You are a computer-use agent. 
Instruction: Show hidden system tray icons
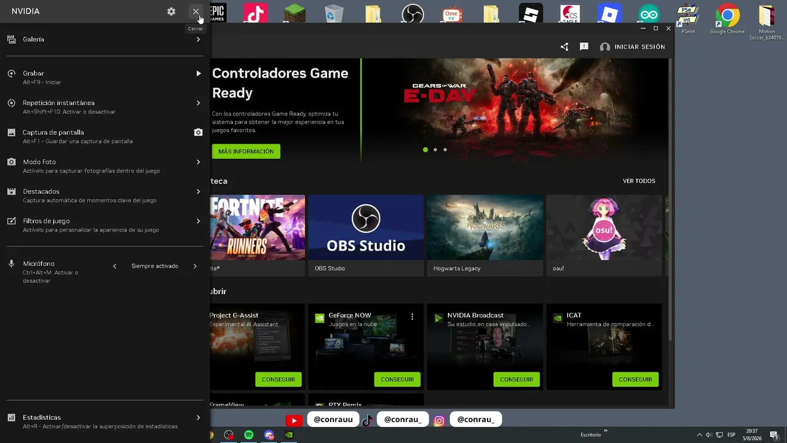[x=699, y=435]
